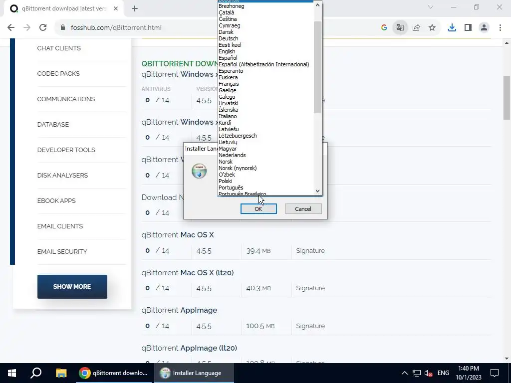Viewport: 511px width, 383px height.
Task: Click the language list scroll-up arrow
Action: pyautogui.click(x=318, y=5)
